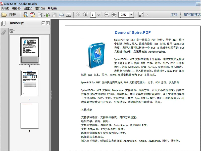201x151 pixels.
Task: Open the sign document pen icon
Action: pos(40,15)
